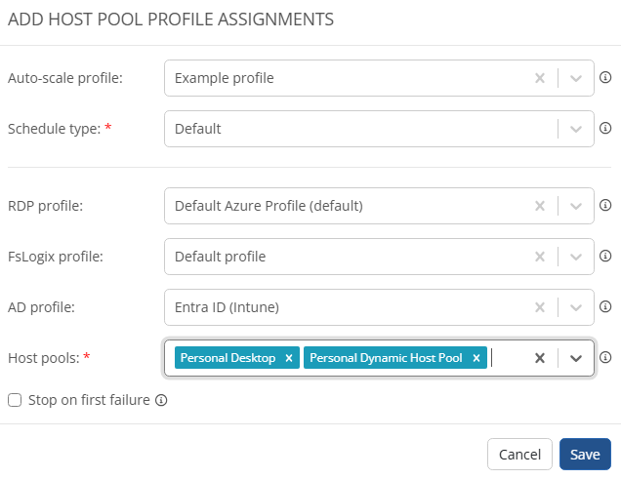Screen dimensions: 621x479
Task: Click the Save button
Action: pos(585,455)
